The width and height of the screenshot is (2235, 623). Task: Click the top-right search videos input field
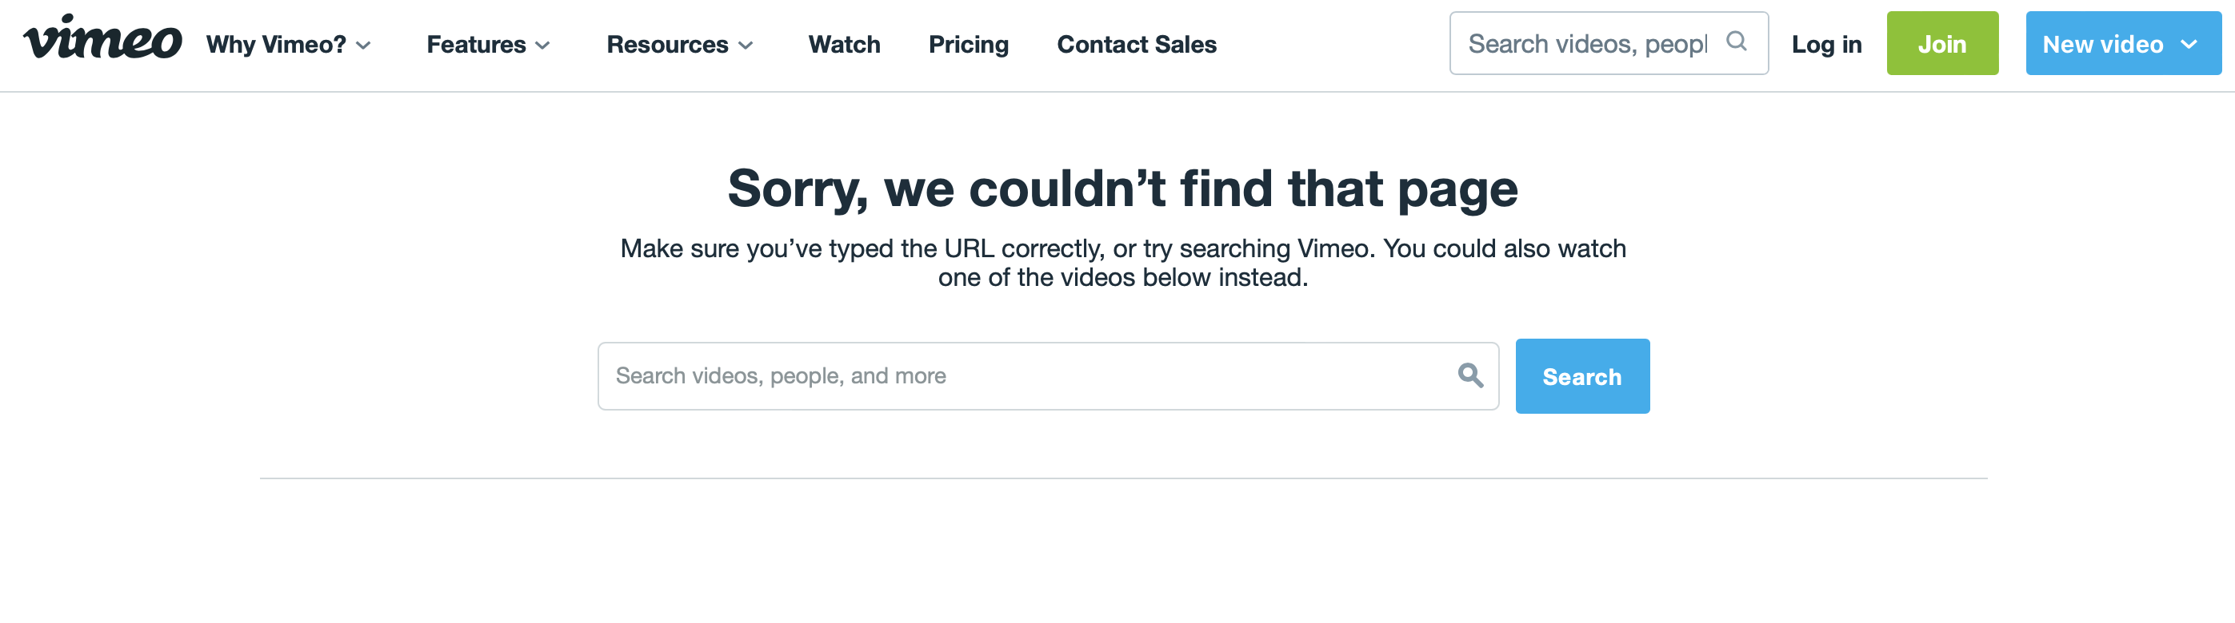pos(1588,42)
